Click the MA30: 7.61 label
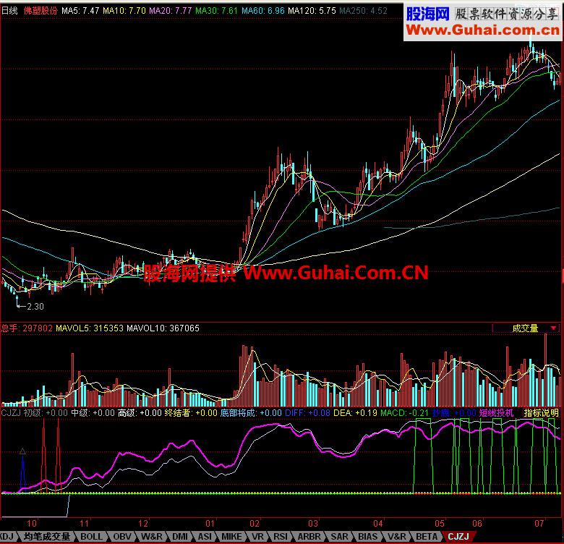564x544 pixels. tap(216, 11)
